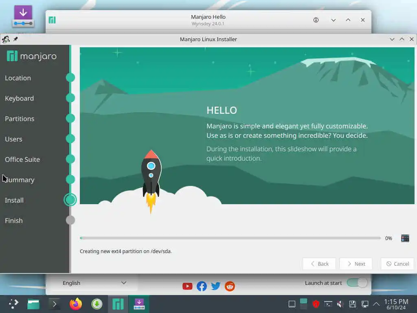The height and width of the screenshot is (313, 417).
Task: Minimize the Manjaro Hello window
Action: 333,20
